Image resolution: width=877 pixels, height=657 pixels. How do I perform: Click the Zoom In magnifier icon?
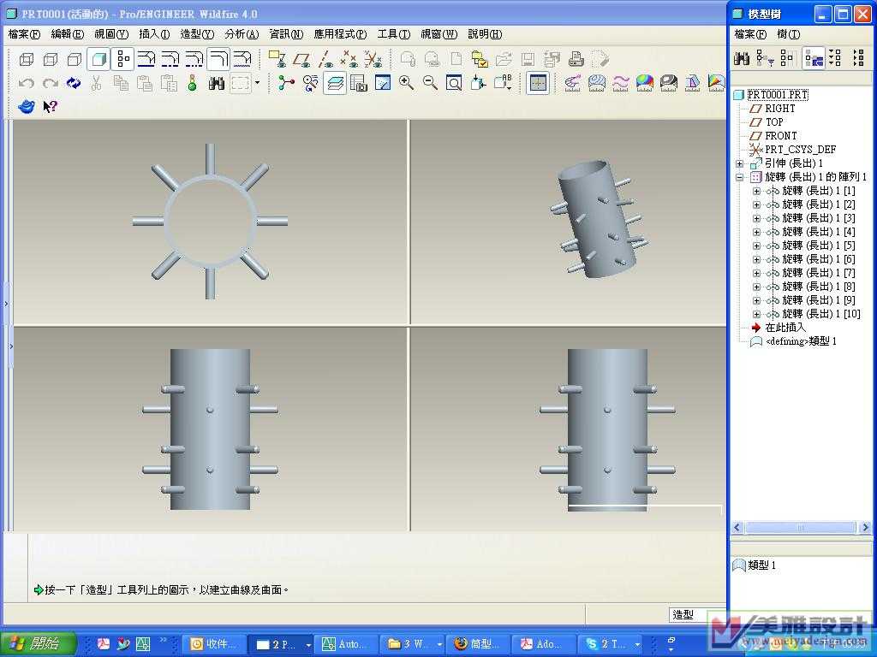pos(407,83)
